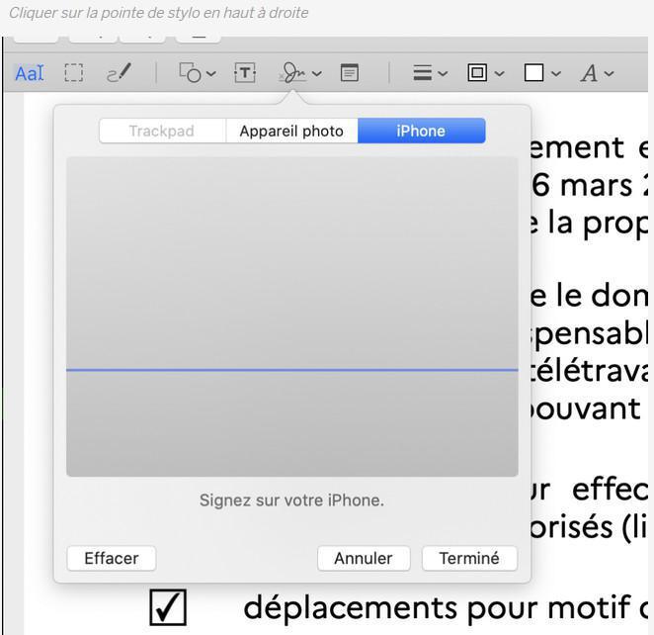Open the Shapes tool menu

[x=197, y=73]
